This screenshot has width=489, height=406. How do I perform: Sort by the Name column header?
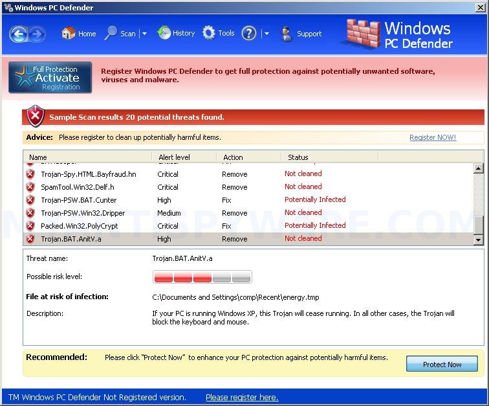tap(87, 157)
